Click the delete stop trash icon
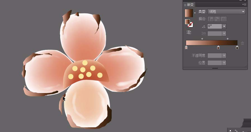 pos(243,43)
